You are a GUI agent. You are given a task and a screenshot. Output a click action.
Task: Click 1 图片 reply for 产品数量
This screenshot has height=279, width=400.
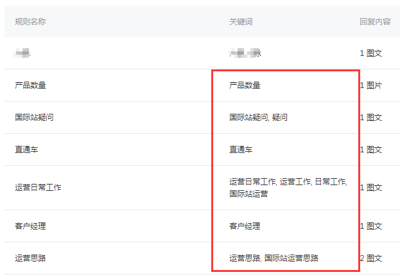coord(371,85)
